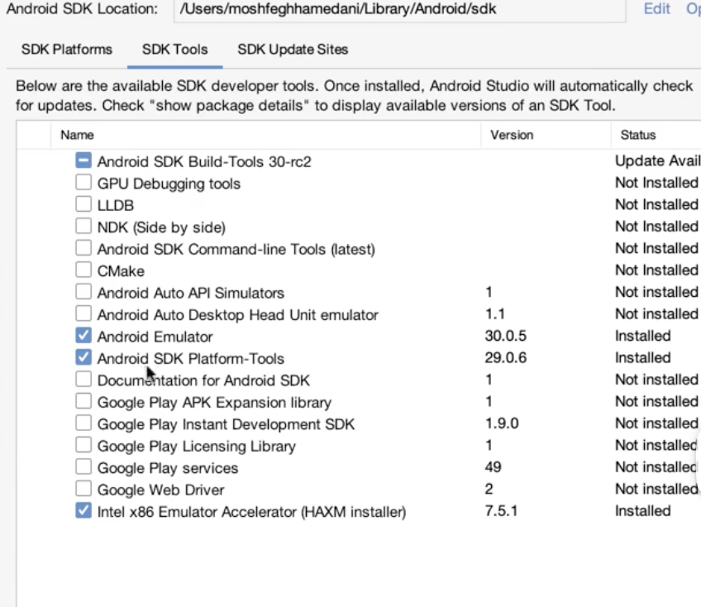Image resolution: width=701 pixels, height=607 pixels.
Task: Check the GPU Debugging tools box
Action: click(83, 182)
